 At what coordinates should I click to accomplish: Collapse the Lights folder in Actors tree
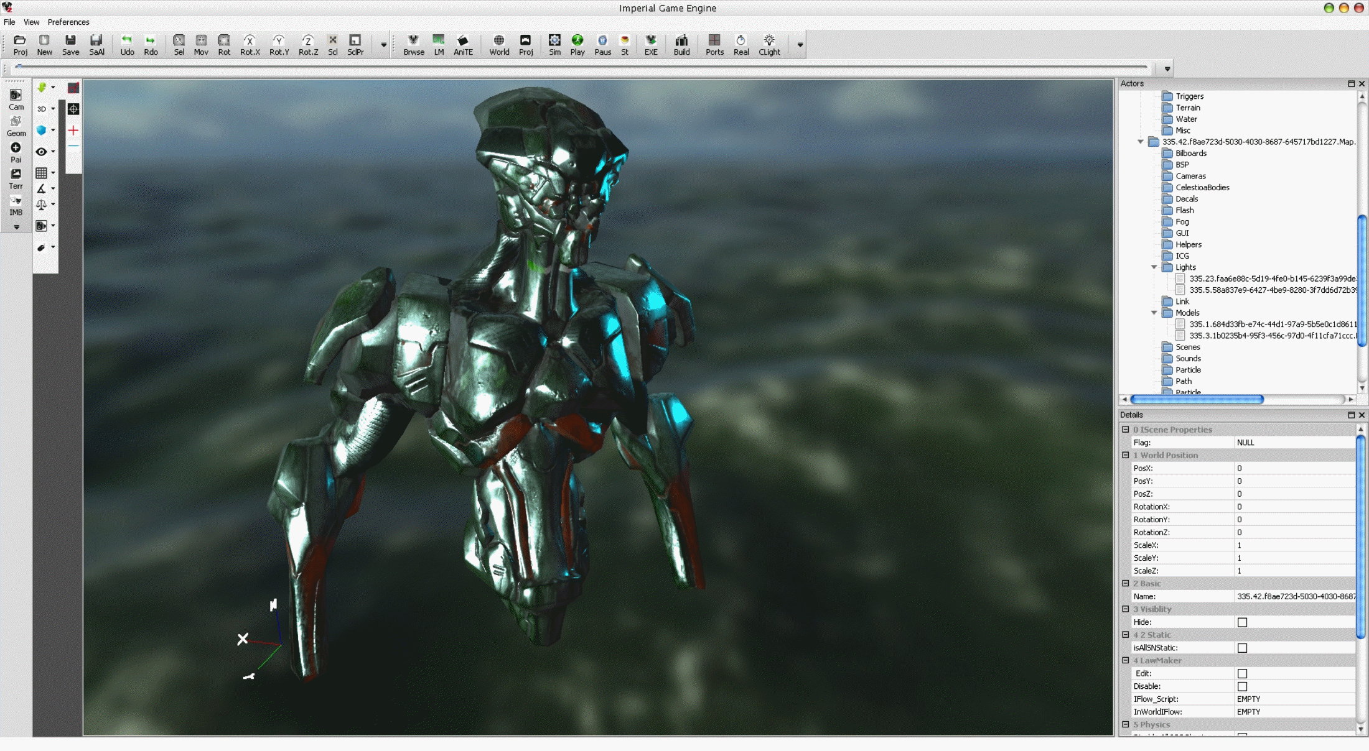pyautogui.click(x=1154, y=267)
